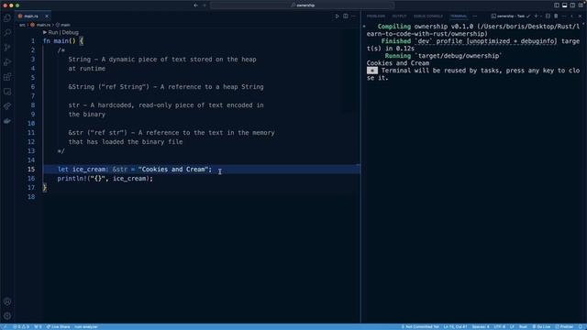Open the new terminal launch profile dropdown

pos(541,16)
